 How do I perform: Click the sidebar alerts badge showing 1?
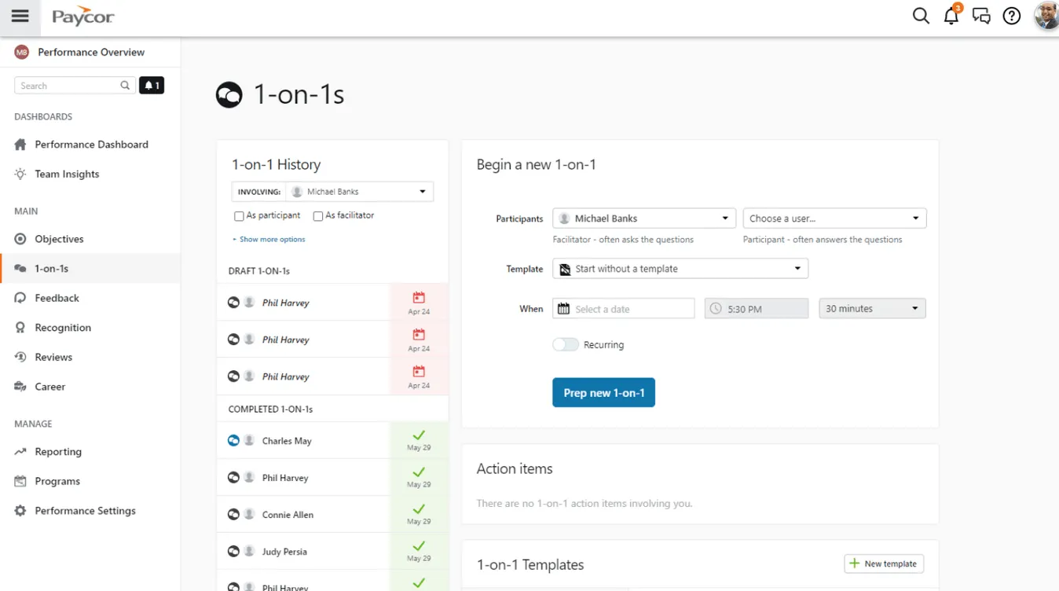pos(152,85)
